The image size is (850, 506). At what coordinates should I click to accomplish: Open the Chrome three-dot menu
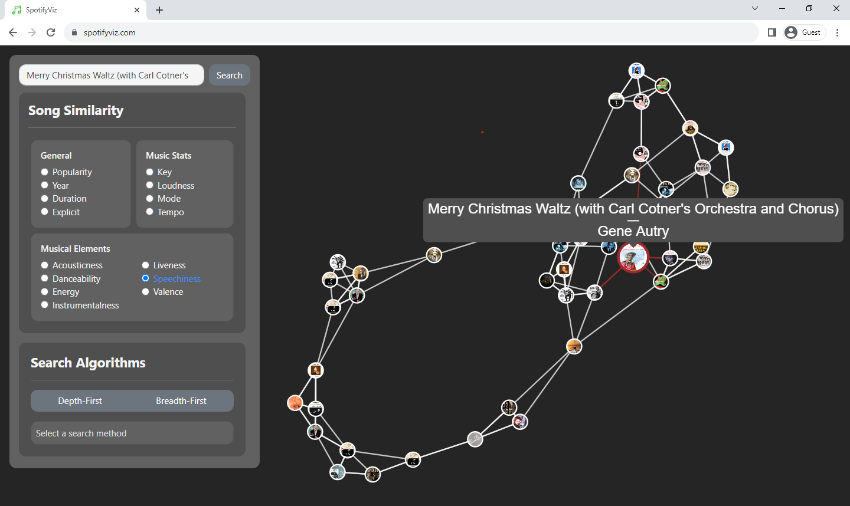(837, 32)
